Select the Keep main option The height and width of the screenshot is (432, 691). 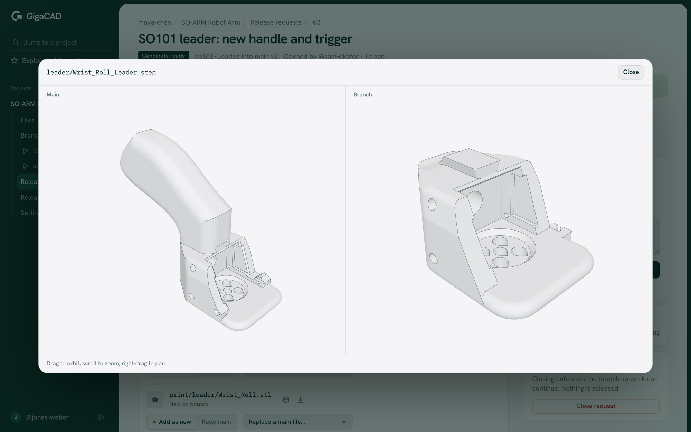click(216, 422)
